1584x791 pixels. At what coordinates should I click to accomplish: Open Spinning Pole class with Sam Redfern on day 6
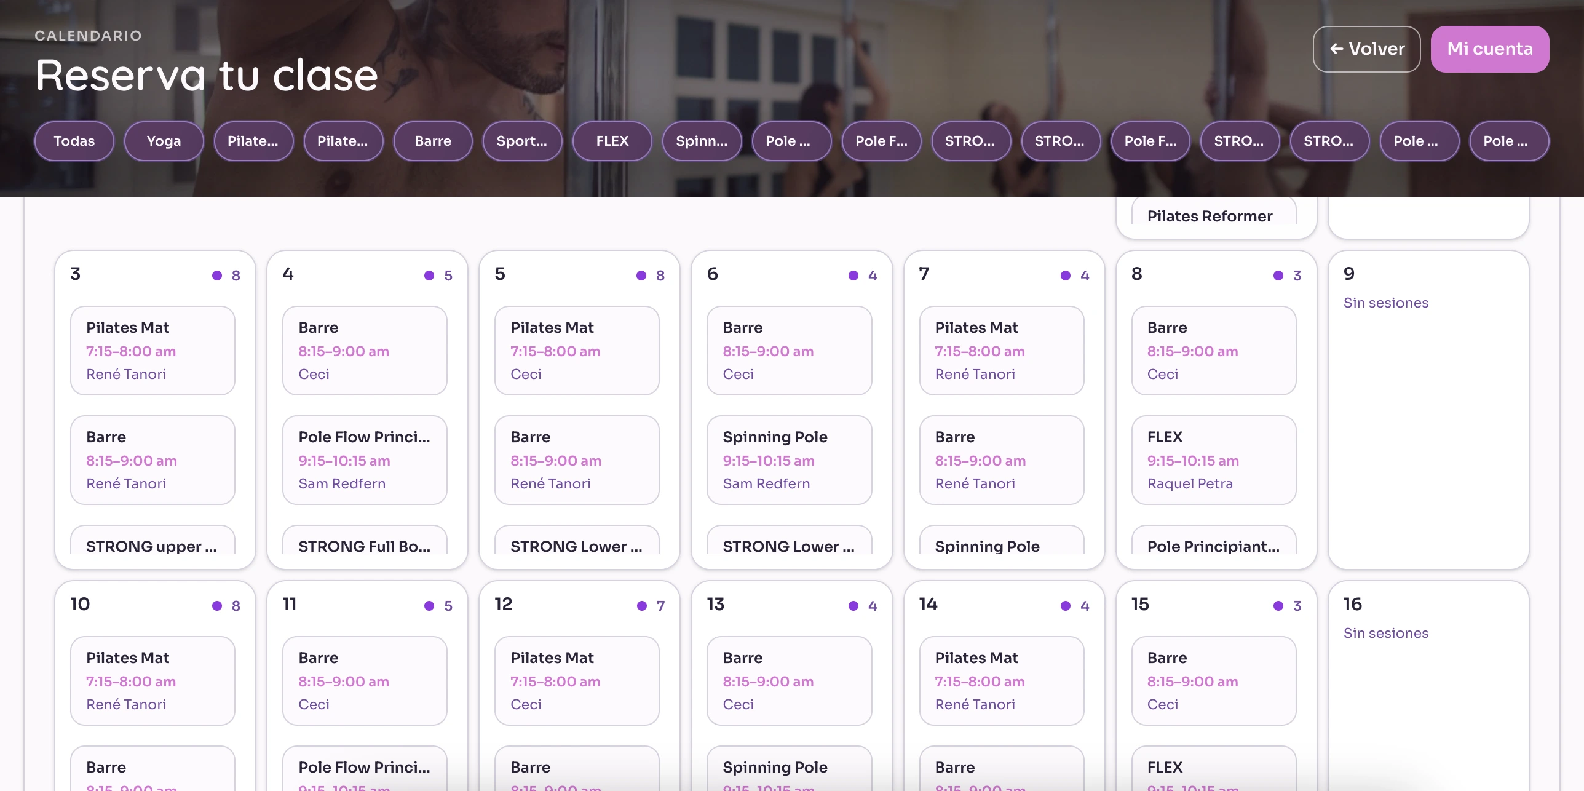pyautogui.click(x=789, y=460)
